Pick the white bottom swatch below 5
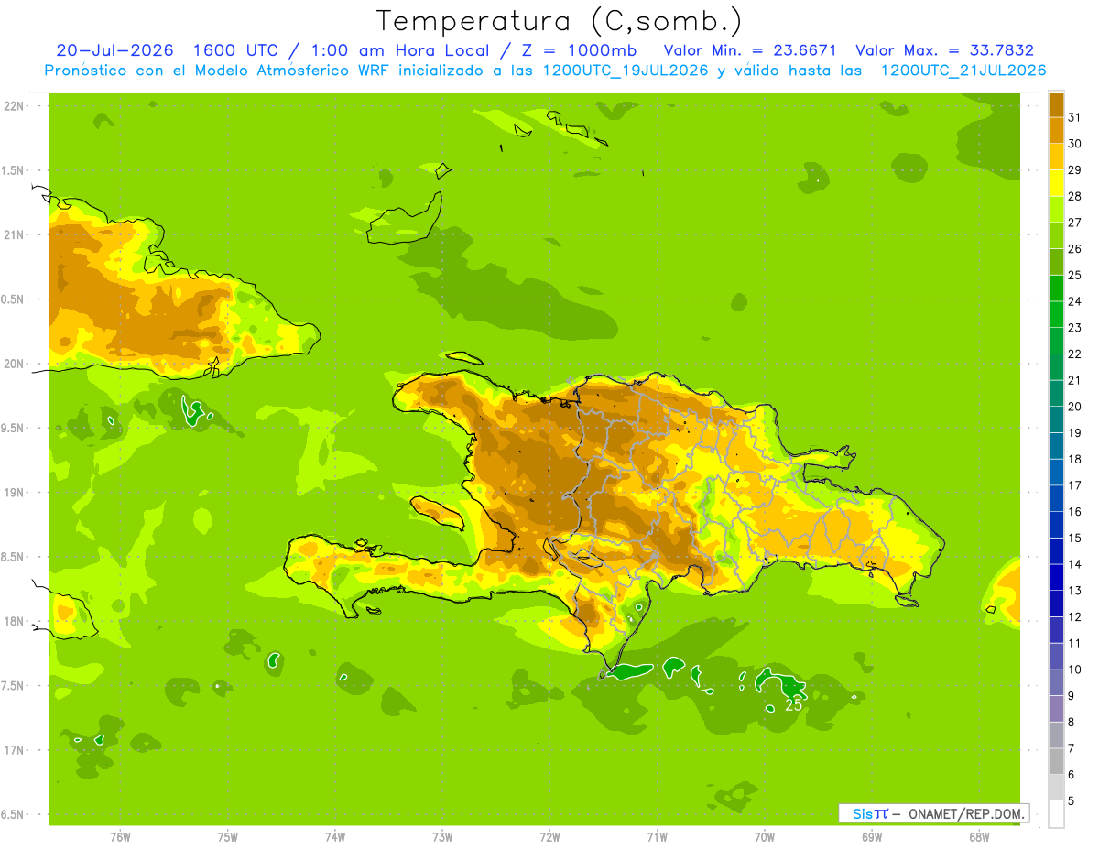The height and width of the screenshot is (849, 1099). point(1057,814)
